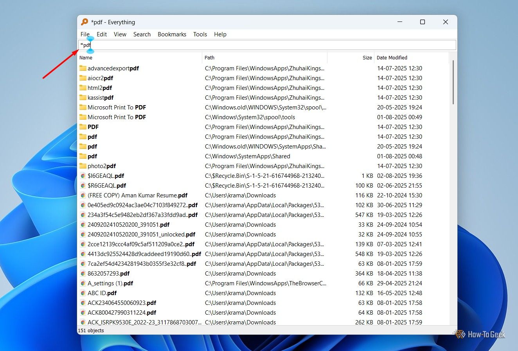
Task: Select the ABC ID.pdf file icon
Action: click(83, 293)
